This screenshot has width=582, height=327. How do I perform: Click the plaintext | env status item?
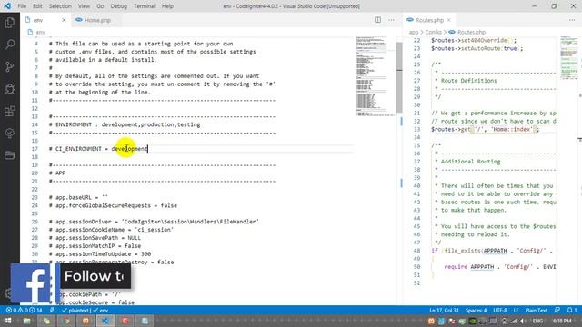[85, 310]
